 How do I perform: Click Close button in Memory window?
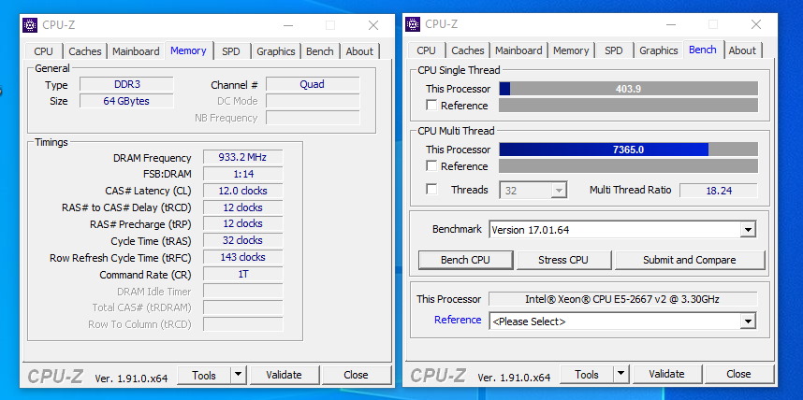tap(356, 375)
